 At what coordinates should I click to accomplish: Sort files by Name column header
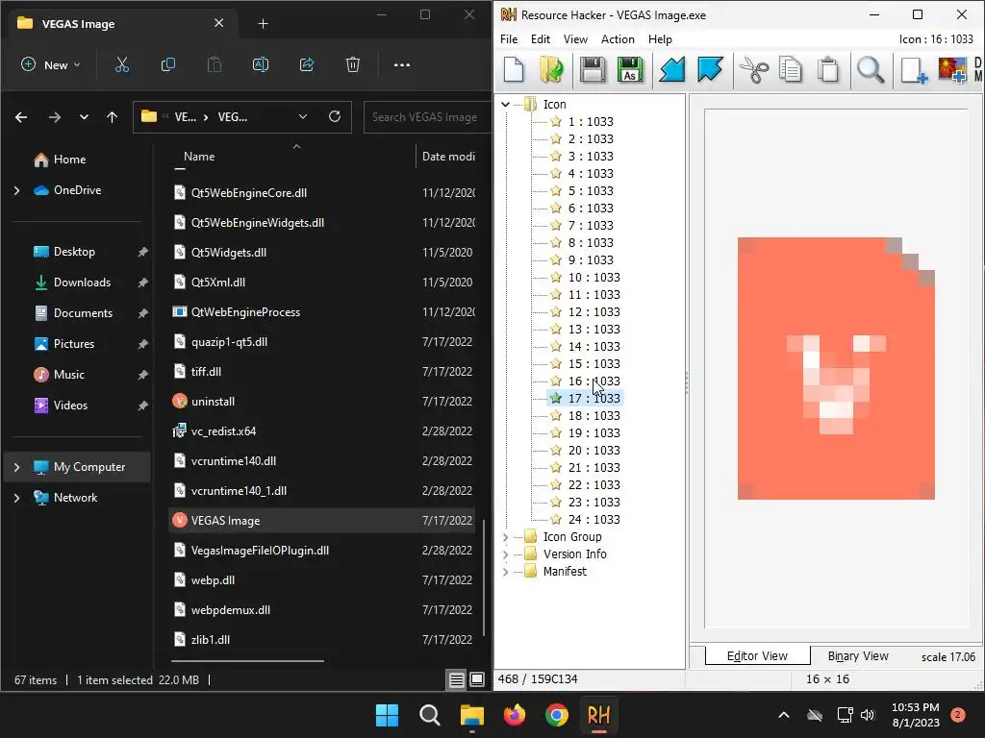199,157
